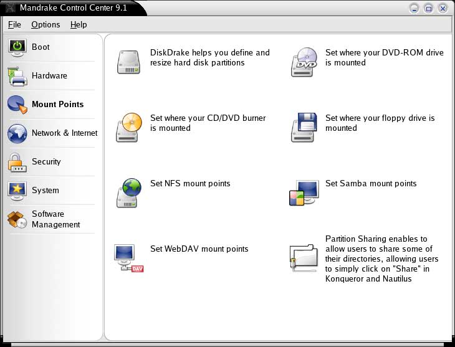Click the 'Set WebDAV mount points' text
Image resolution: width=455 pixels, height=347 pixels.
coord(199,249)
